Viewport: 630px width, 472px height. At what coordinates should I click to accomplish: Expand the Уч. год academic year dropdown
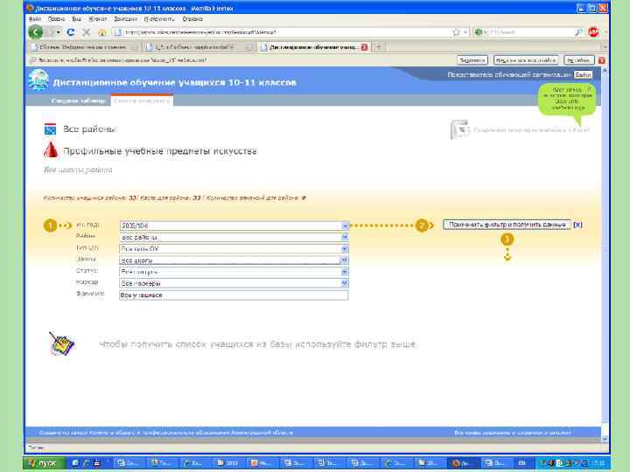click(x=345, y=226)
